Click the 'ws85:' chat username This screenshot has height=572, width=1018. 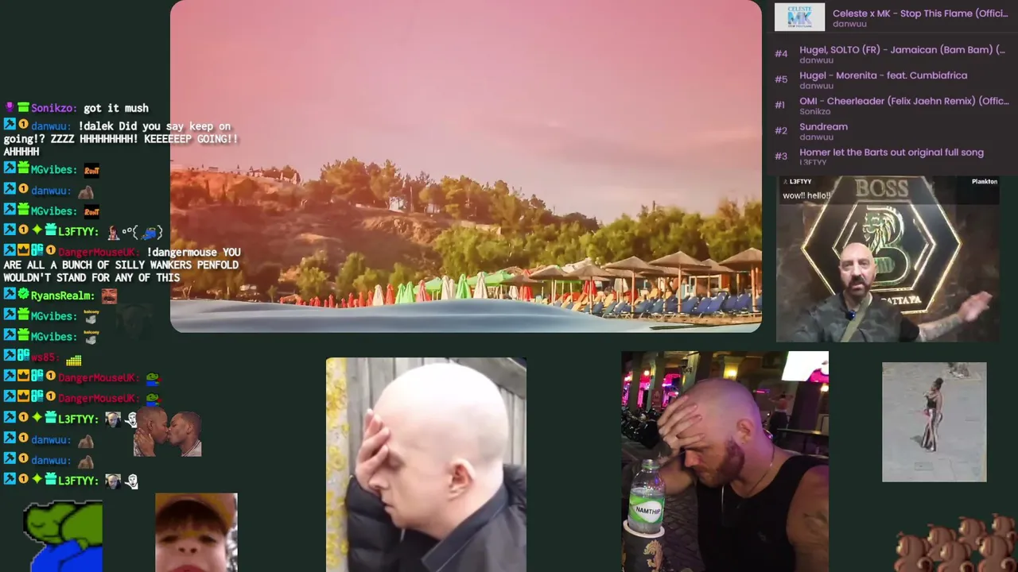[44, 357]
